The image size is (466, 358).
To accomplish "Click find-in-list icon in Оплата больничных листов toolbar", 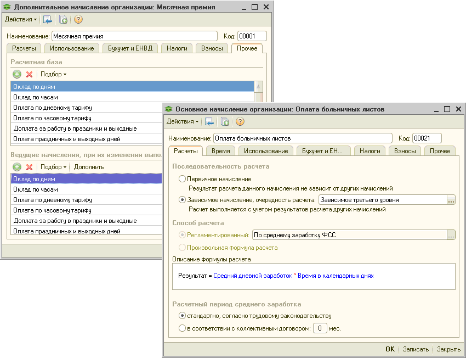I will (x=209, y=121).
